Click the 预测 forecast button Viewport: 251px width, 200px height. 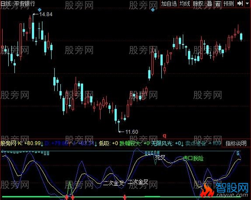pos(229,3)
